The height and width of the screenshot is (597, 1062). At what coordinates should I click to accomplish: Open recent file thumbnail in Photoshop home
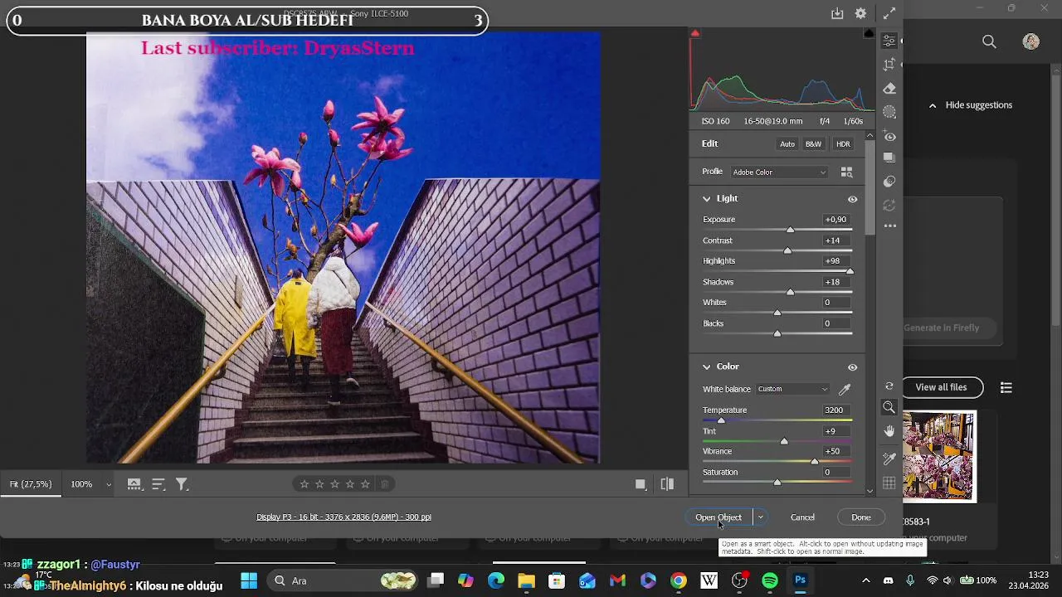(939, 456)
